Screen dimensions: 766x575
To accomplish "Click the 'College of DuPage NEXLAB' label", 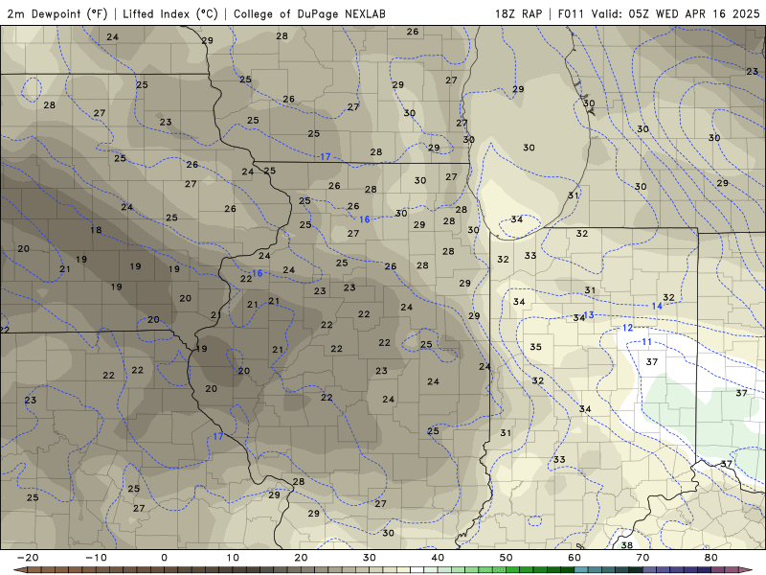I will [309, 13].
